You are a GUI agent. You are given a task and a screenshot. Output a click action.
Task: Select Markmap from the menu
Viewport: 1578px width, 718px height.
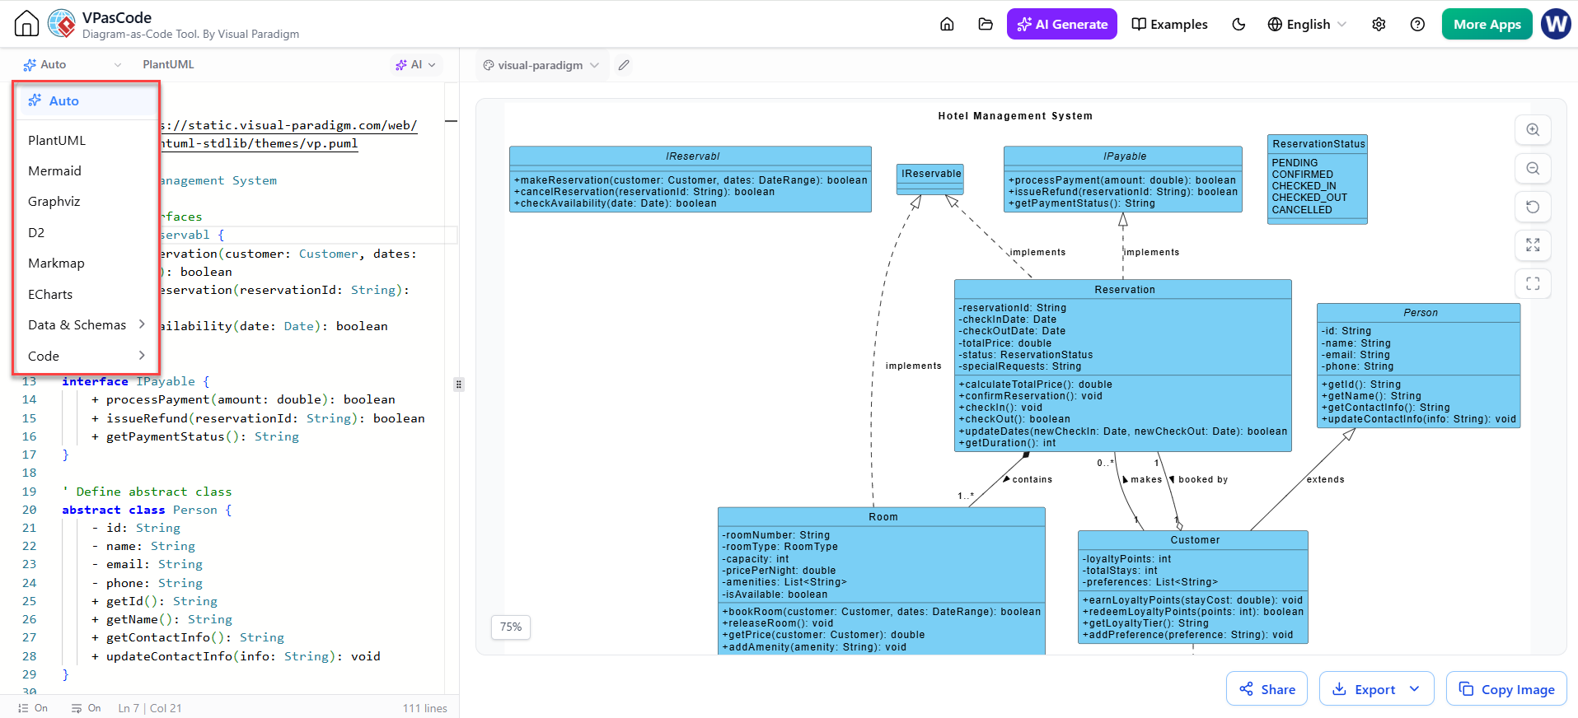87,263
